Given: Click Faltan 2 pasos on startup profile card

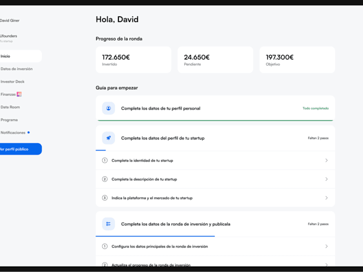Looking at the screenshot, I should click(318, 138).
